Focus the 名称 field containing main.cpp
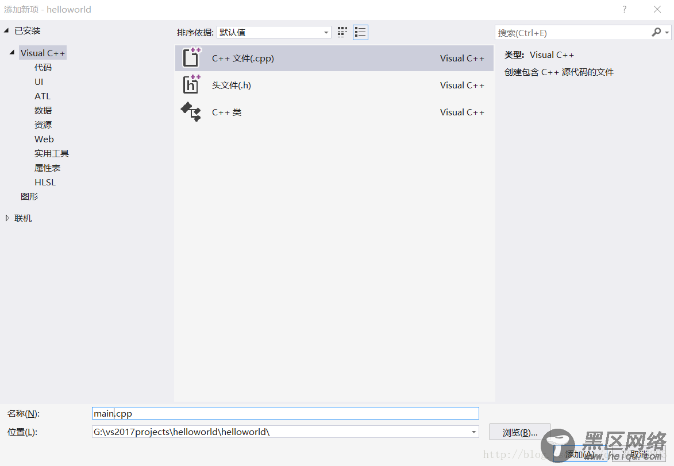674x466 pixels. pyautogui.click(x=286, y=413)
